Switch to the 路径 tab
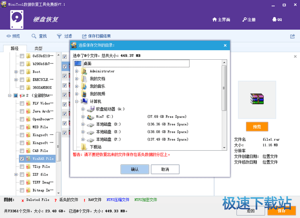 pos(14,48)
